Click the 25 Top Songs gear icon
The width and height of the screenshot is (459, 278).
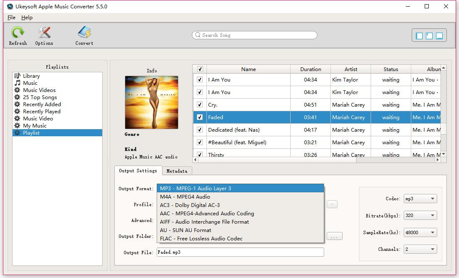click(17, 97)
